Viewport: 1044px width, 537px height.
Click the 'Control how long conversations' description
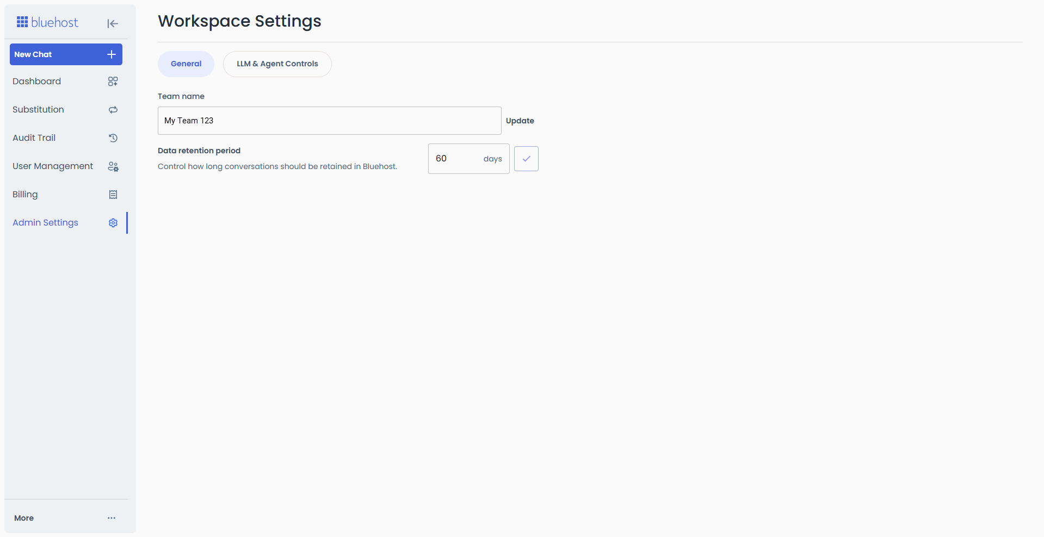[x=277, y=166]
